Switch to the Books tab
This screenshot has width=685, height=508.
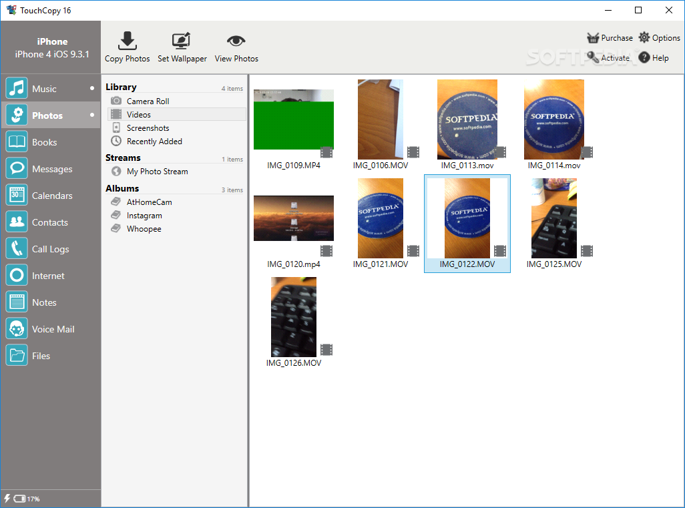pos(51,142)
